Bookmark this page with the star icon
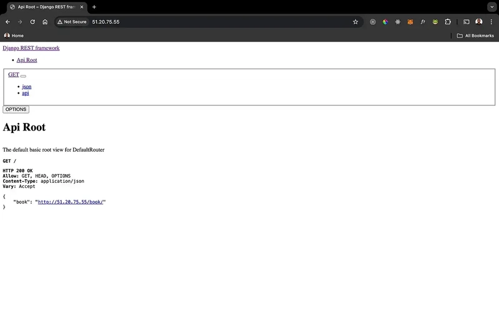 [x=356, y=22]
